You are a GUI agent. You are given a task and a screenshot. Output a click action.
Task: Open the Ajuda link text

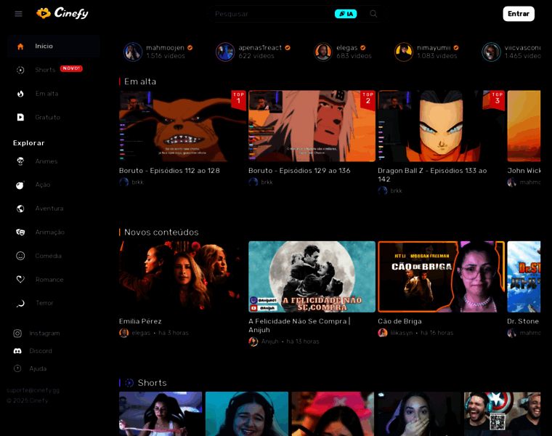(x=38, y=368)
